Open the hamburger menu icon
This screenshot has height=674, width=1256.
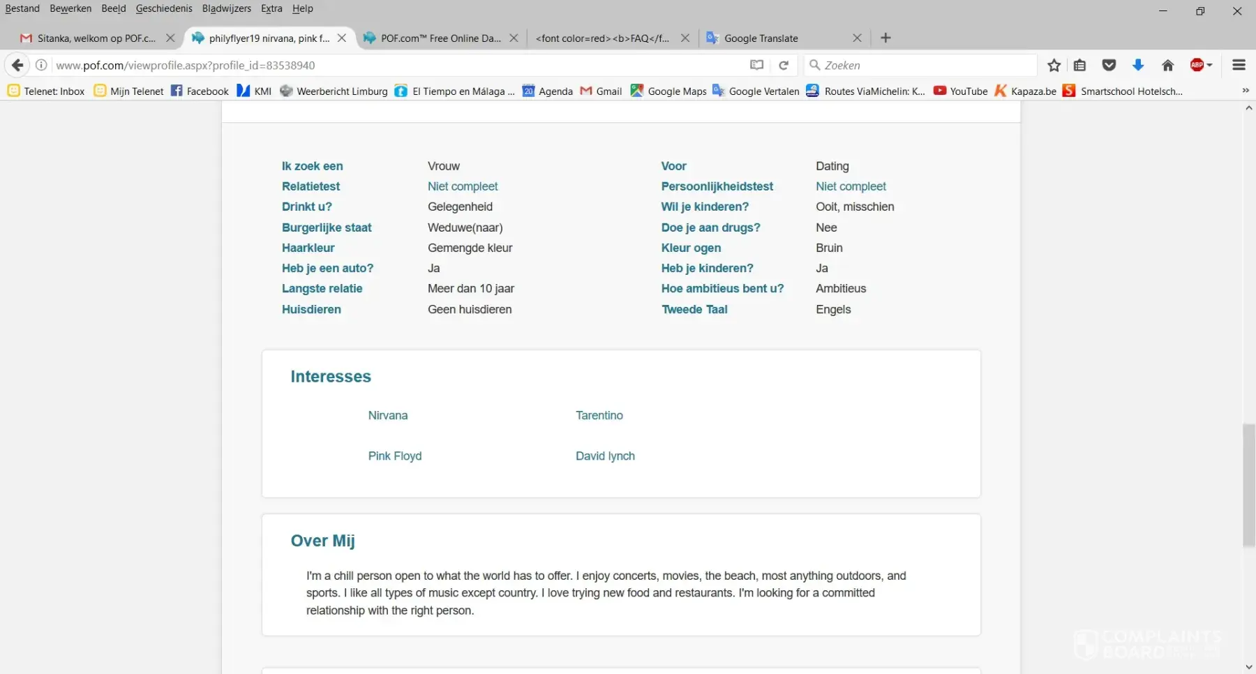pyautogui.click(x=1239, y=65)
